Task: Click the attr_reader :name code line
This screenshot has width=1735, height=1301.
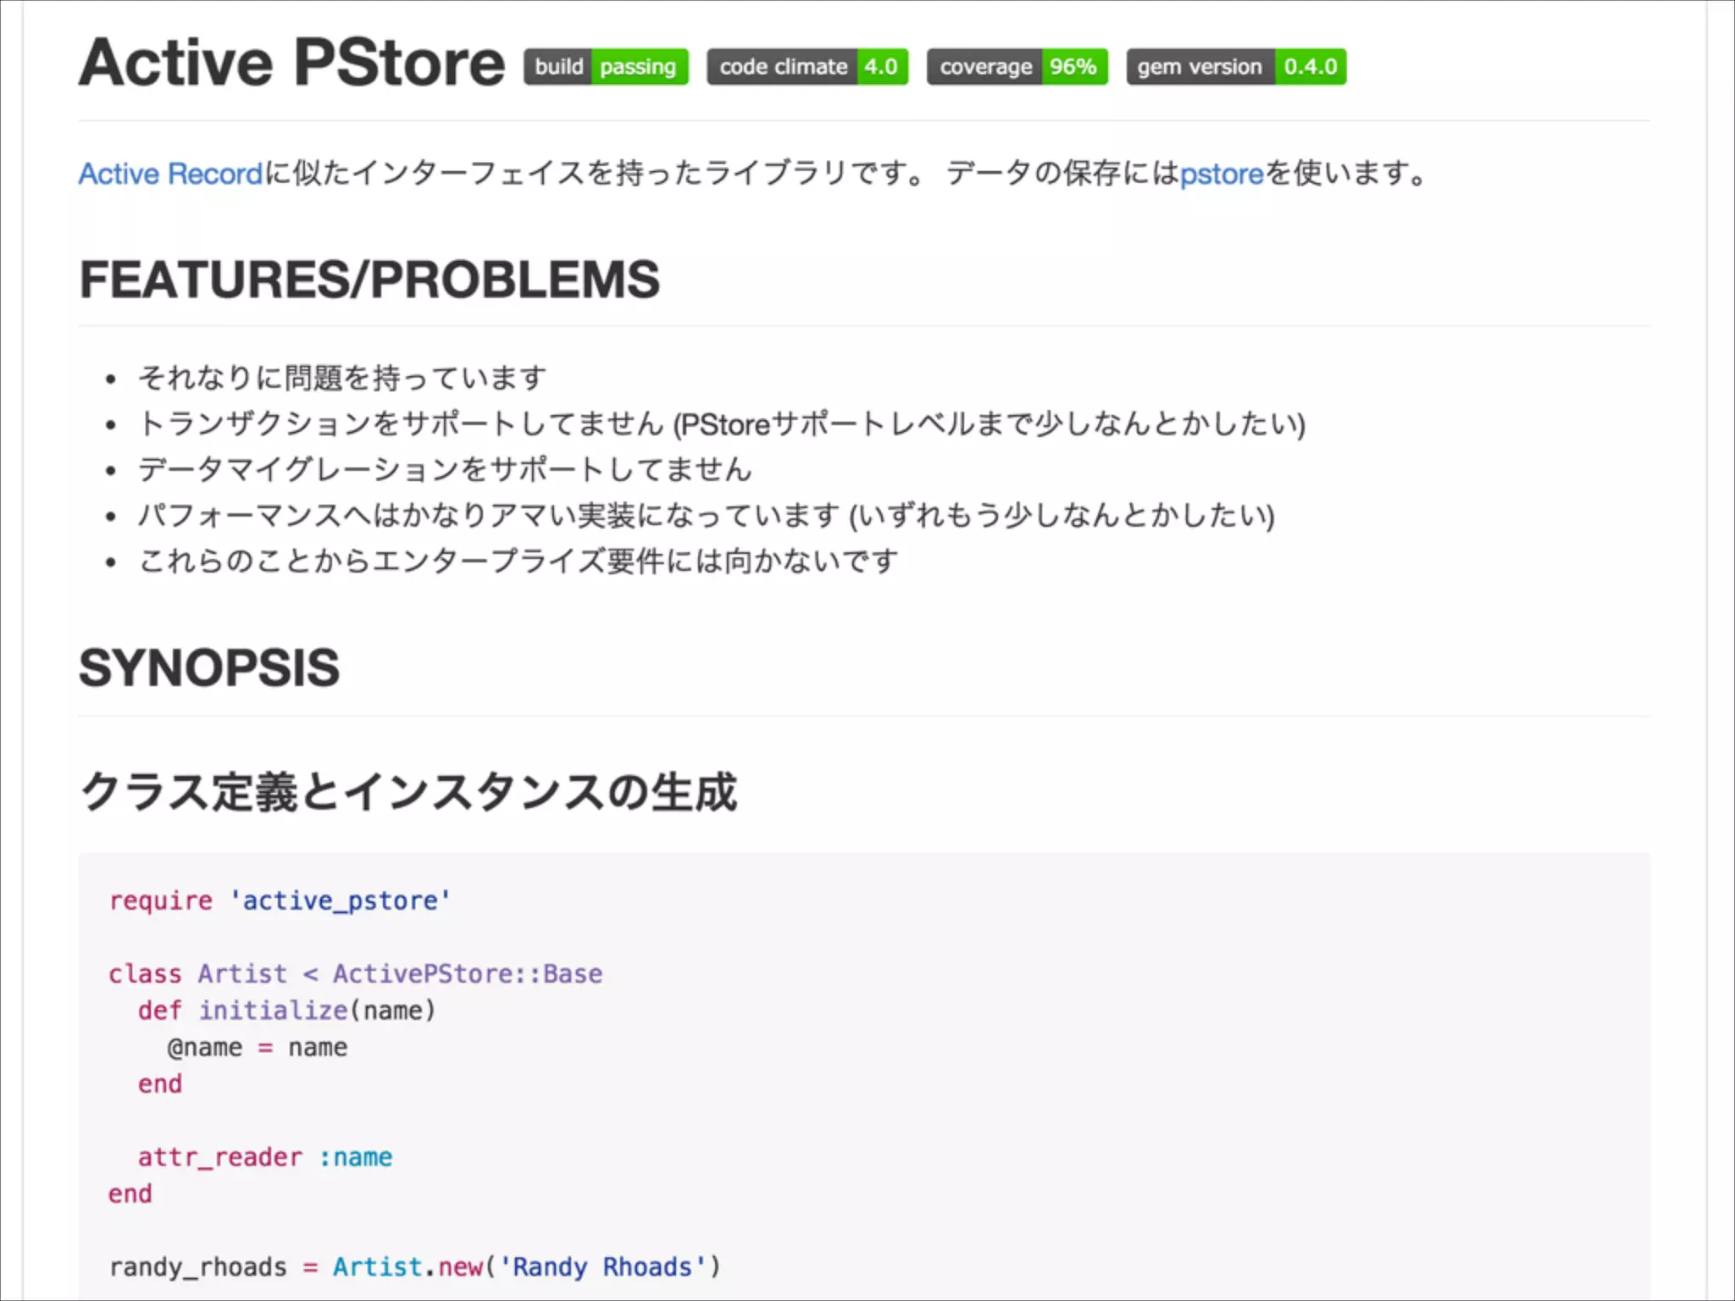Action: click(264, 1157)
